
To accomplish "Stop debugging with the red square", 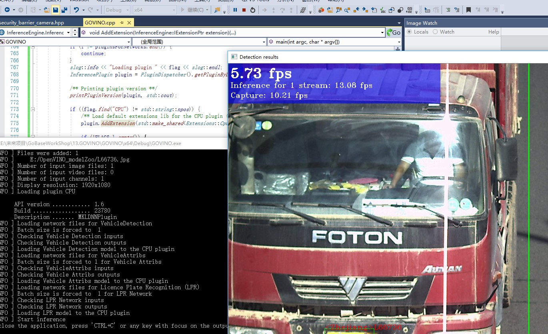I will pyautogui.click(x=244, y=10).
